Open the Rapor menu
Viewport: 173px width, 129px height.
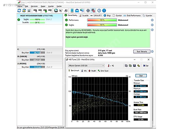43,6
